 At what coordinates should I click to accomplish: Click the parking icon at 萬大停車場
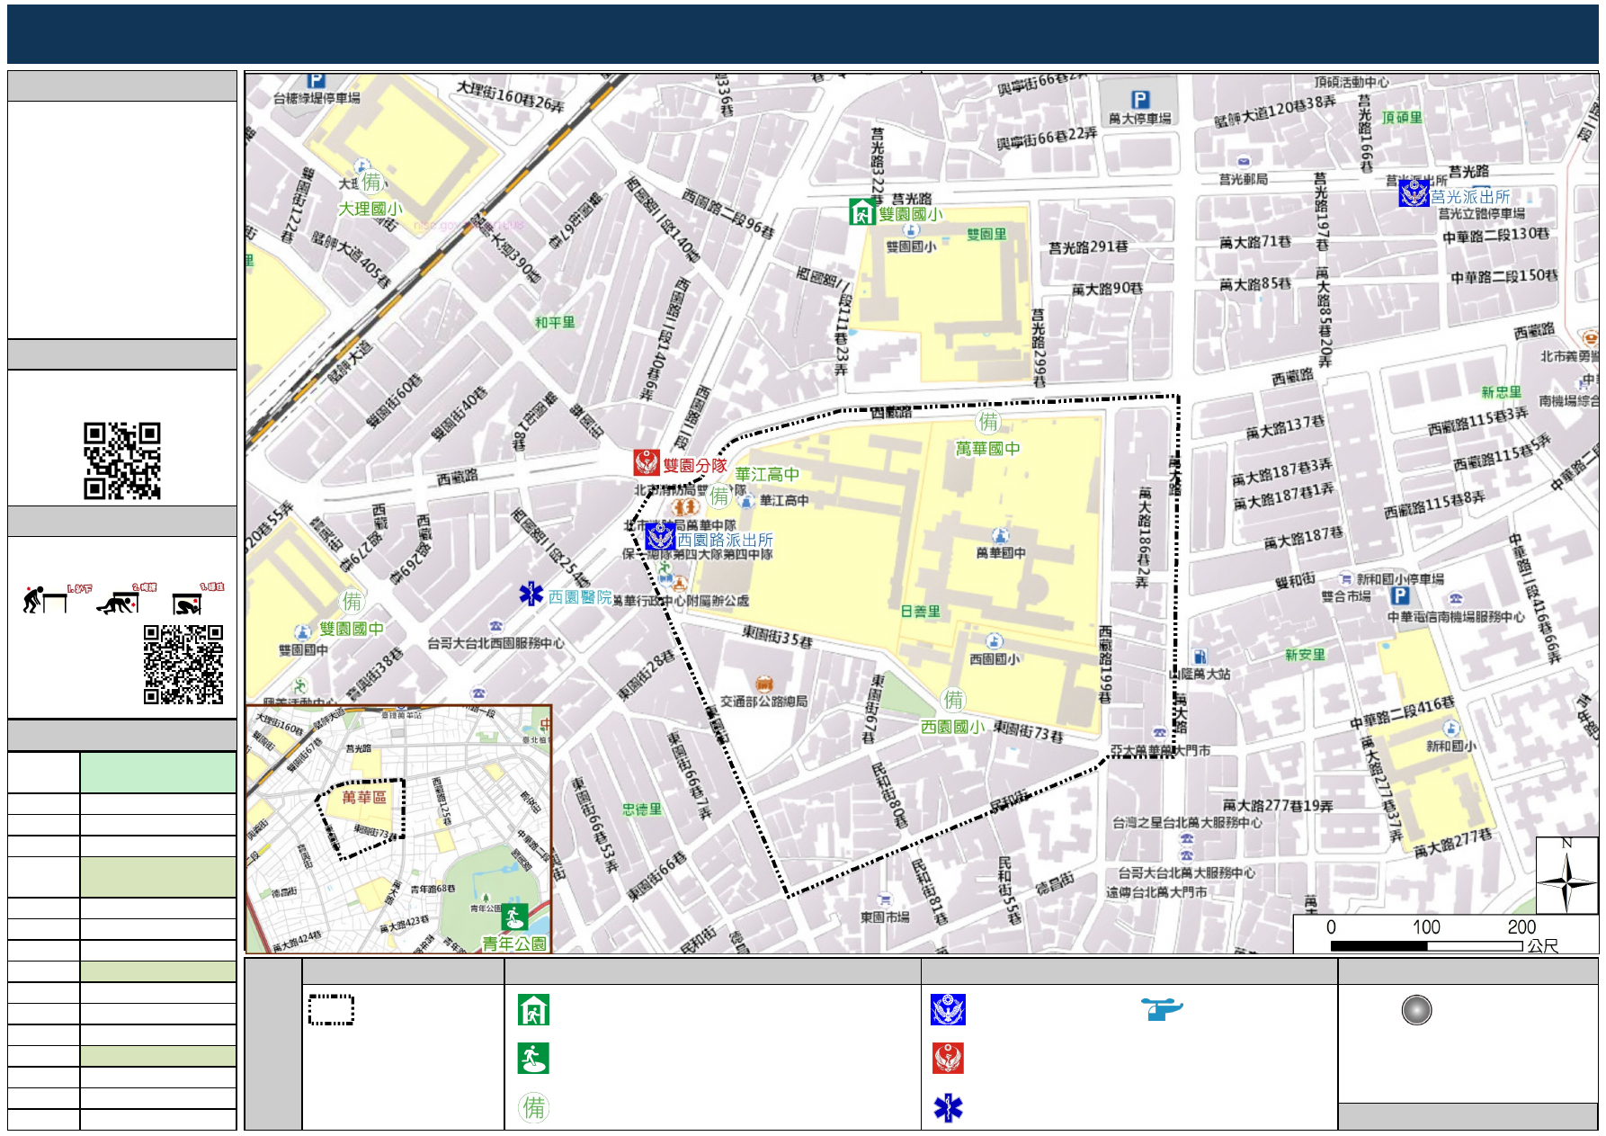point(1140,100)
